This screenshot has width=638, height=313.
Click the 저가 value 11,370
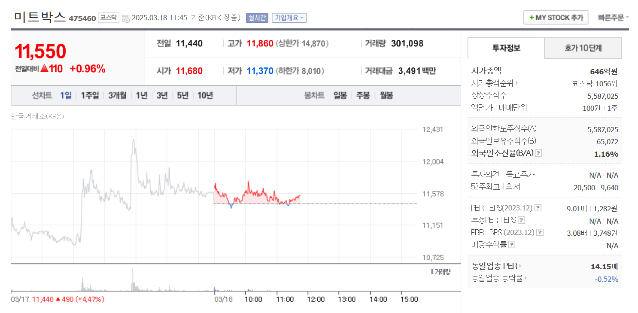(260, 71)
